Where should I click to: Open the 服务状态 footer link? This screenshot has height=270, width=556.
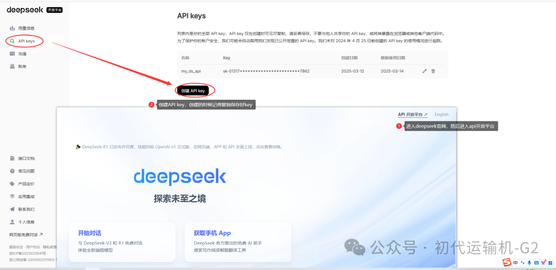pos(16,247)
